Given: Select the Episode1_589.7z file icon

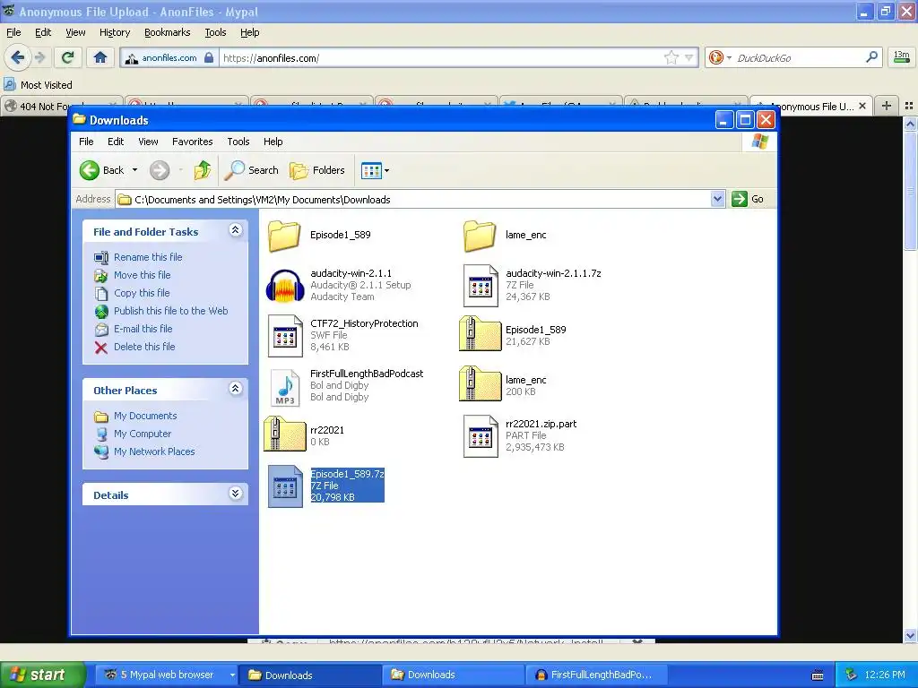Looking at the screenshot, I should tap(285, 486).
